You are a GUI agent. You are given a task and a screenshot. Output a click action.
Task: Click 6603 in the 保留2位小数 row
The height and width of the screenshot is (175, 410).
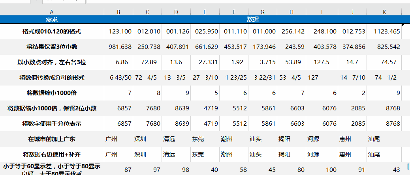point(292,108)
